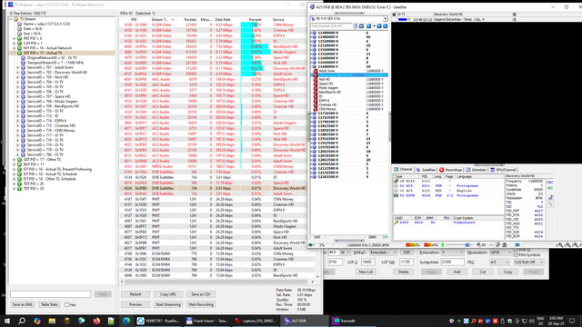Click Delete button in Transedit
Screen dimensions: 582x327
point(404,272)
